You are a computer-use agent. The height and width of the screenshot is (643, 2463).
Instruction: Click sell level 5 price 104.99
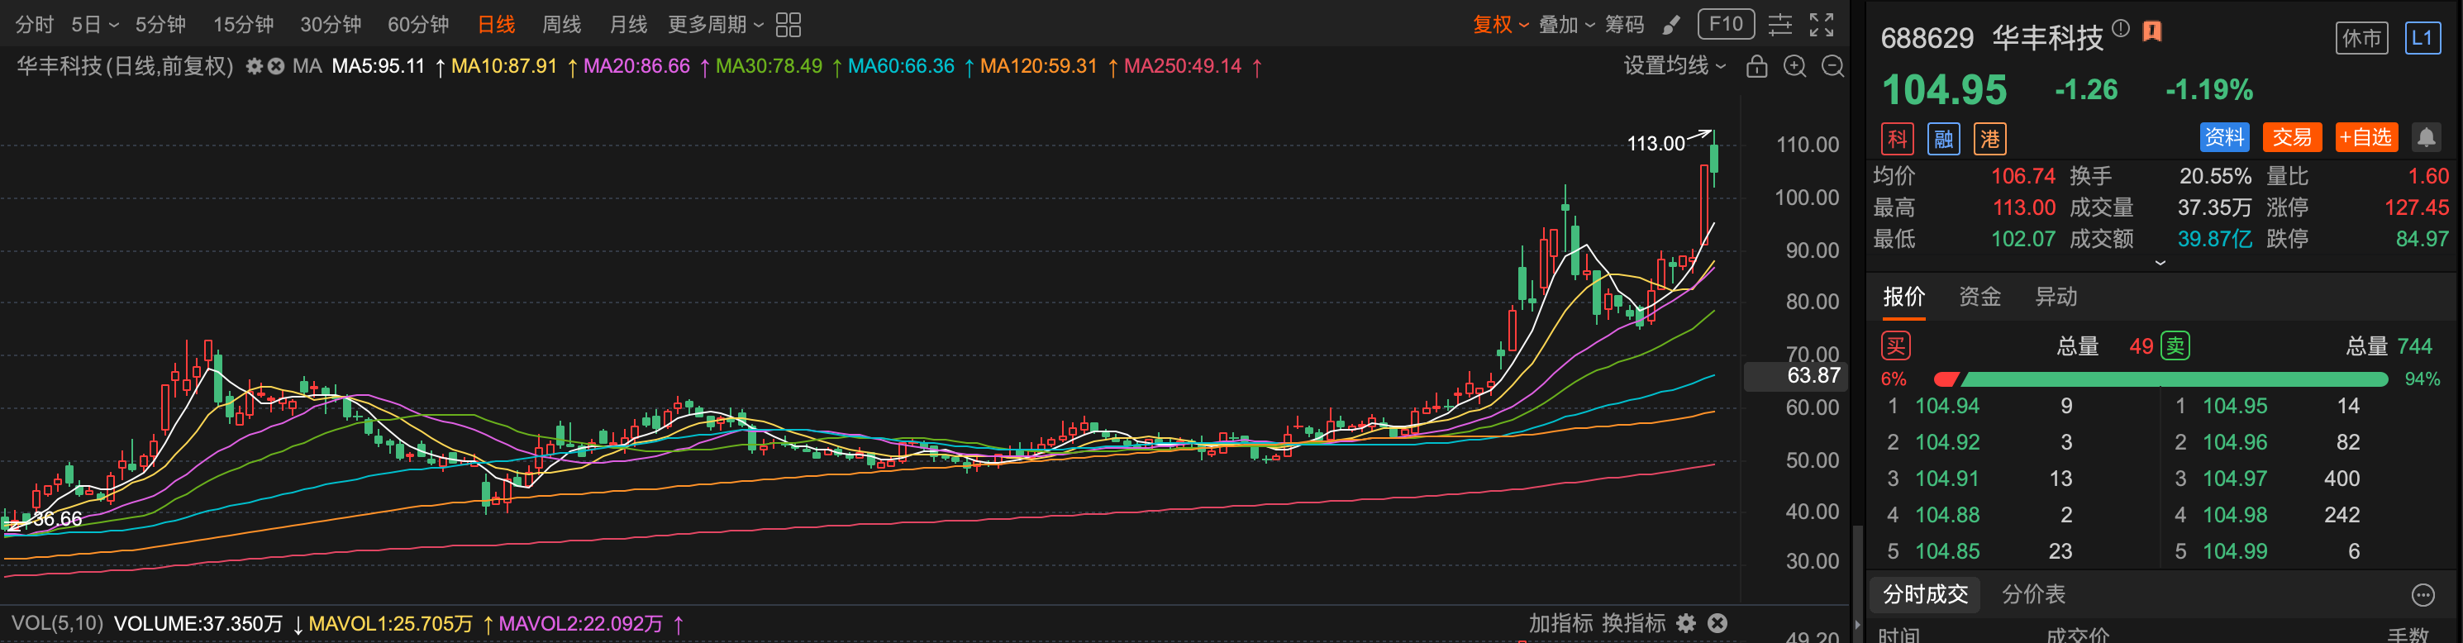(2235, 551)
